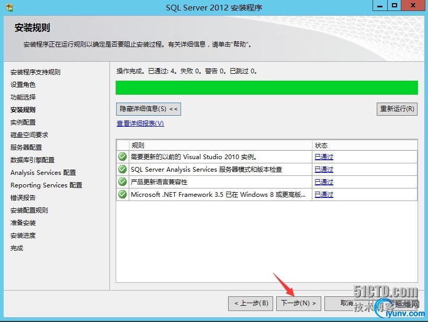The image size is (428, 322).
Task: Minimize the SQL Server 2012 setup window
Action: coord(380,6)
